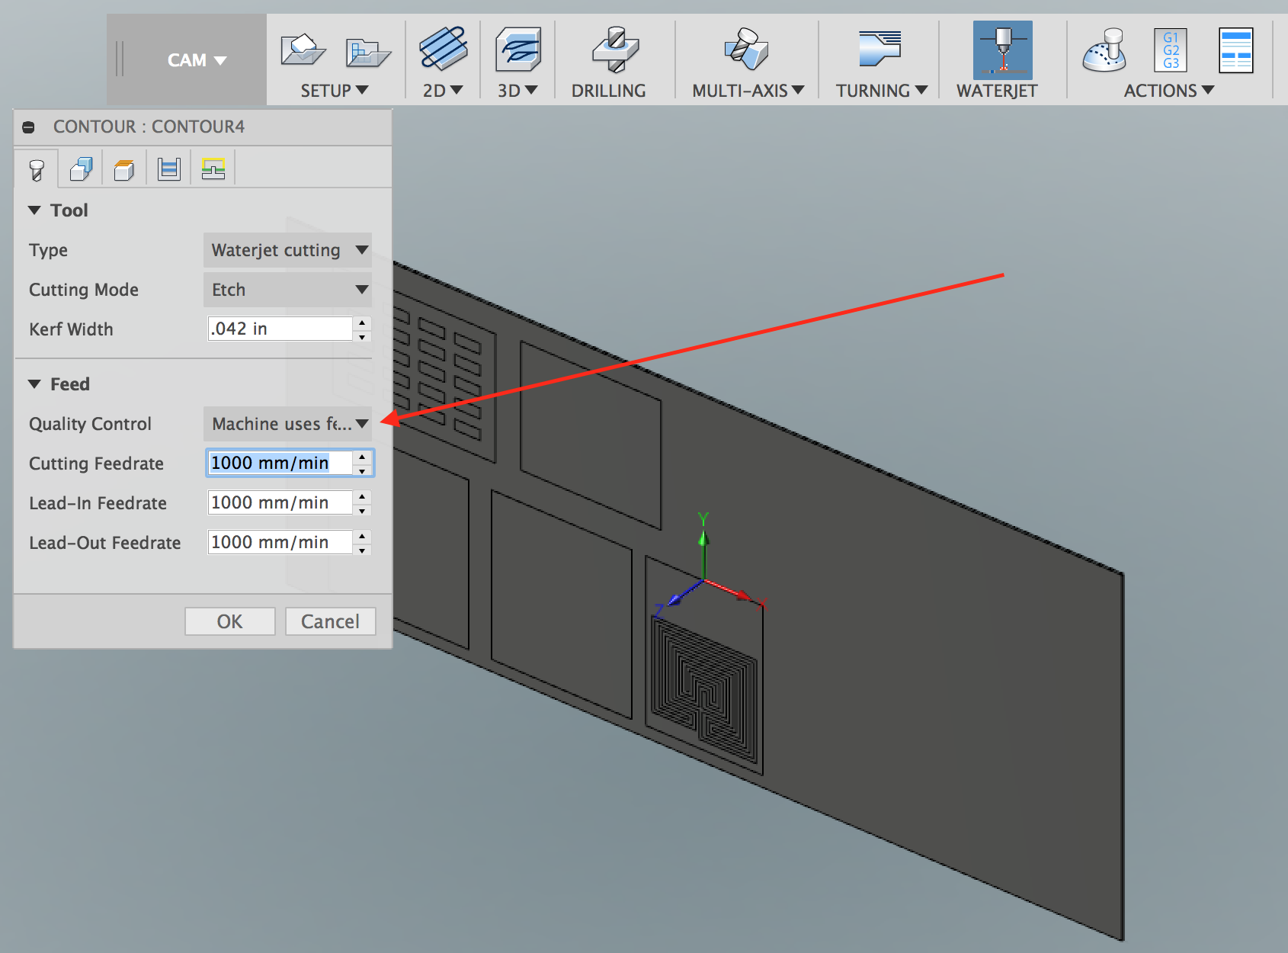Open the Type dropdown (Waterjet cutting)
This screenshot has width=1288, height=953.
click(287, 250)
